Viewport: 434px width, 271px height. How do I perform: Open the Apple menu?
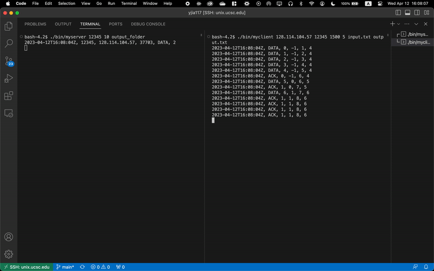point(8,4)
